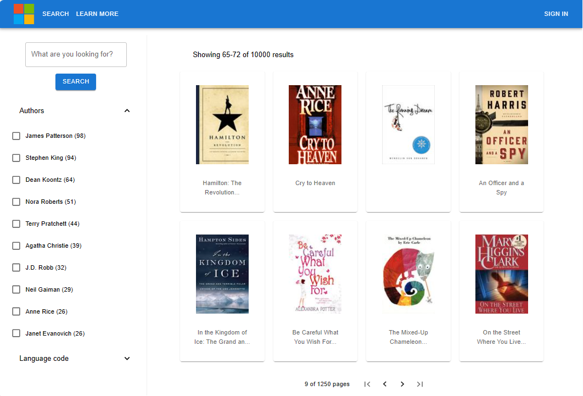Select the Anne Rice author filter
Viewport: 583px width, 396px height.
(x=16, y=311)
